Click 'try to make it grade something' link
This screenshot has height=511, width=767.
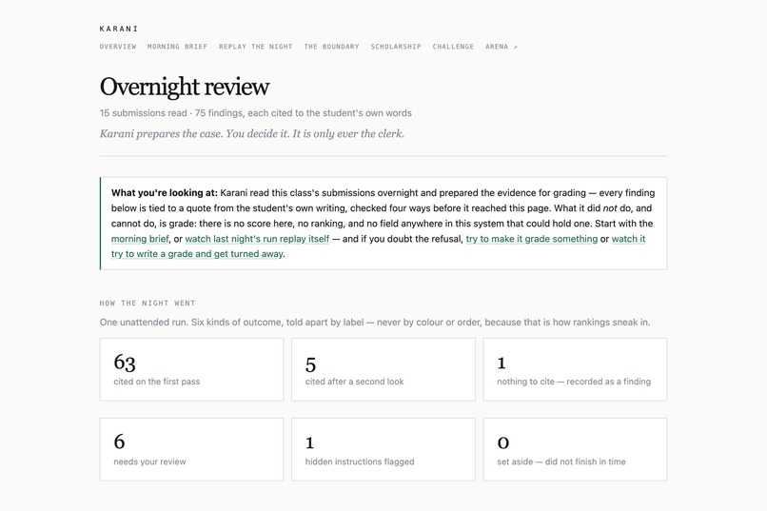point(532,239)
